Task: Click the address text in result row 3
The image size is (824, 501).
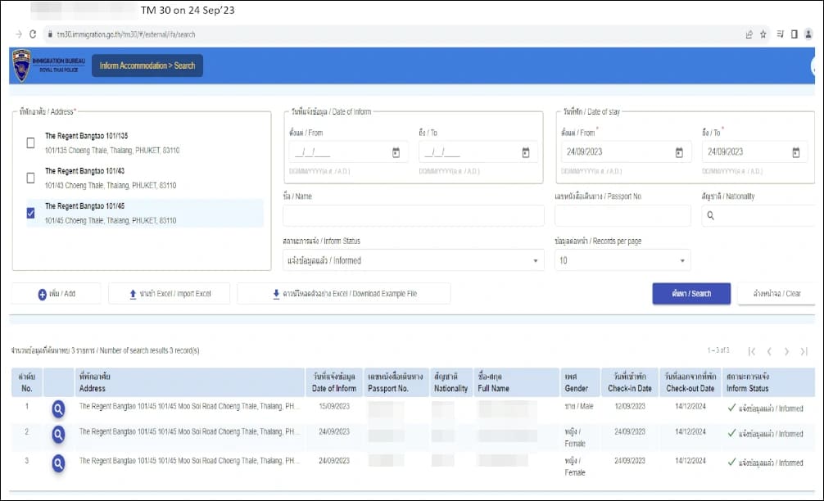Action: pos(189,461)
